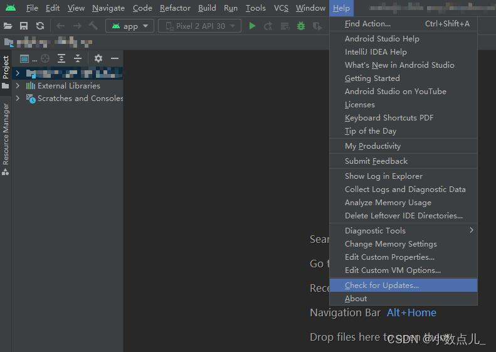Image resolution: width=496 pixels, height=352 pixels.
Task: Select Android Studio Help
Action: click(403, 39)
